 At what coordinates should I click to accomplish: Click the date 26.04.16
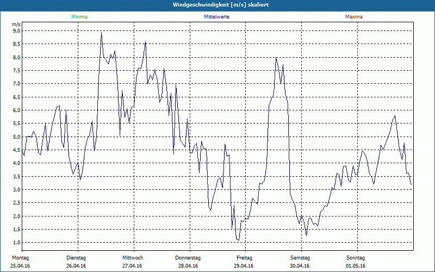(76, 266)
